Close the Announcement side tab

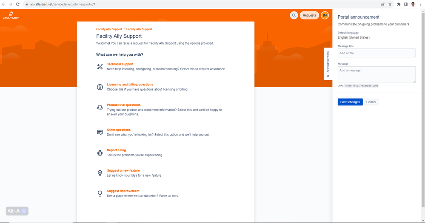328,76
